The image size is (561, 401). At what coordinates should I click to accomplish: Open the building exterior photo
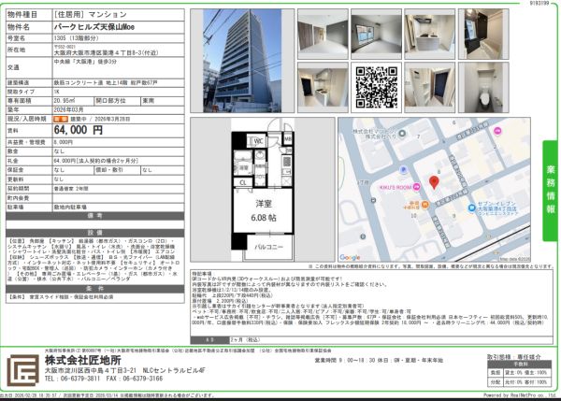[242, 61]
